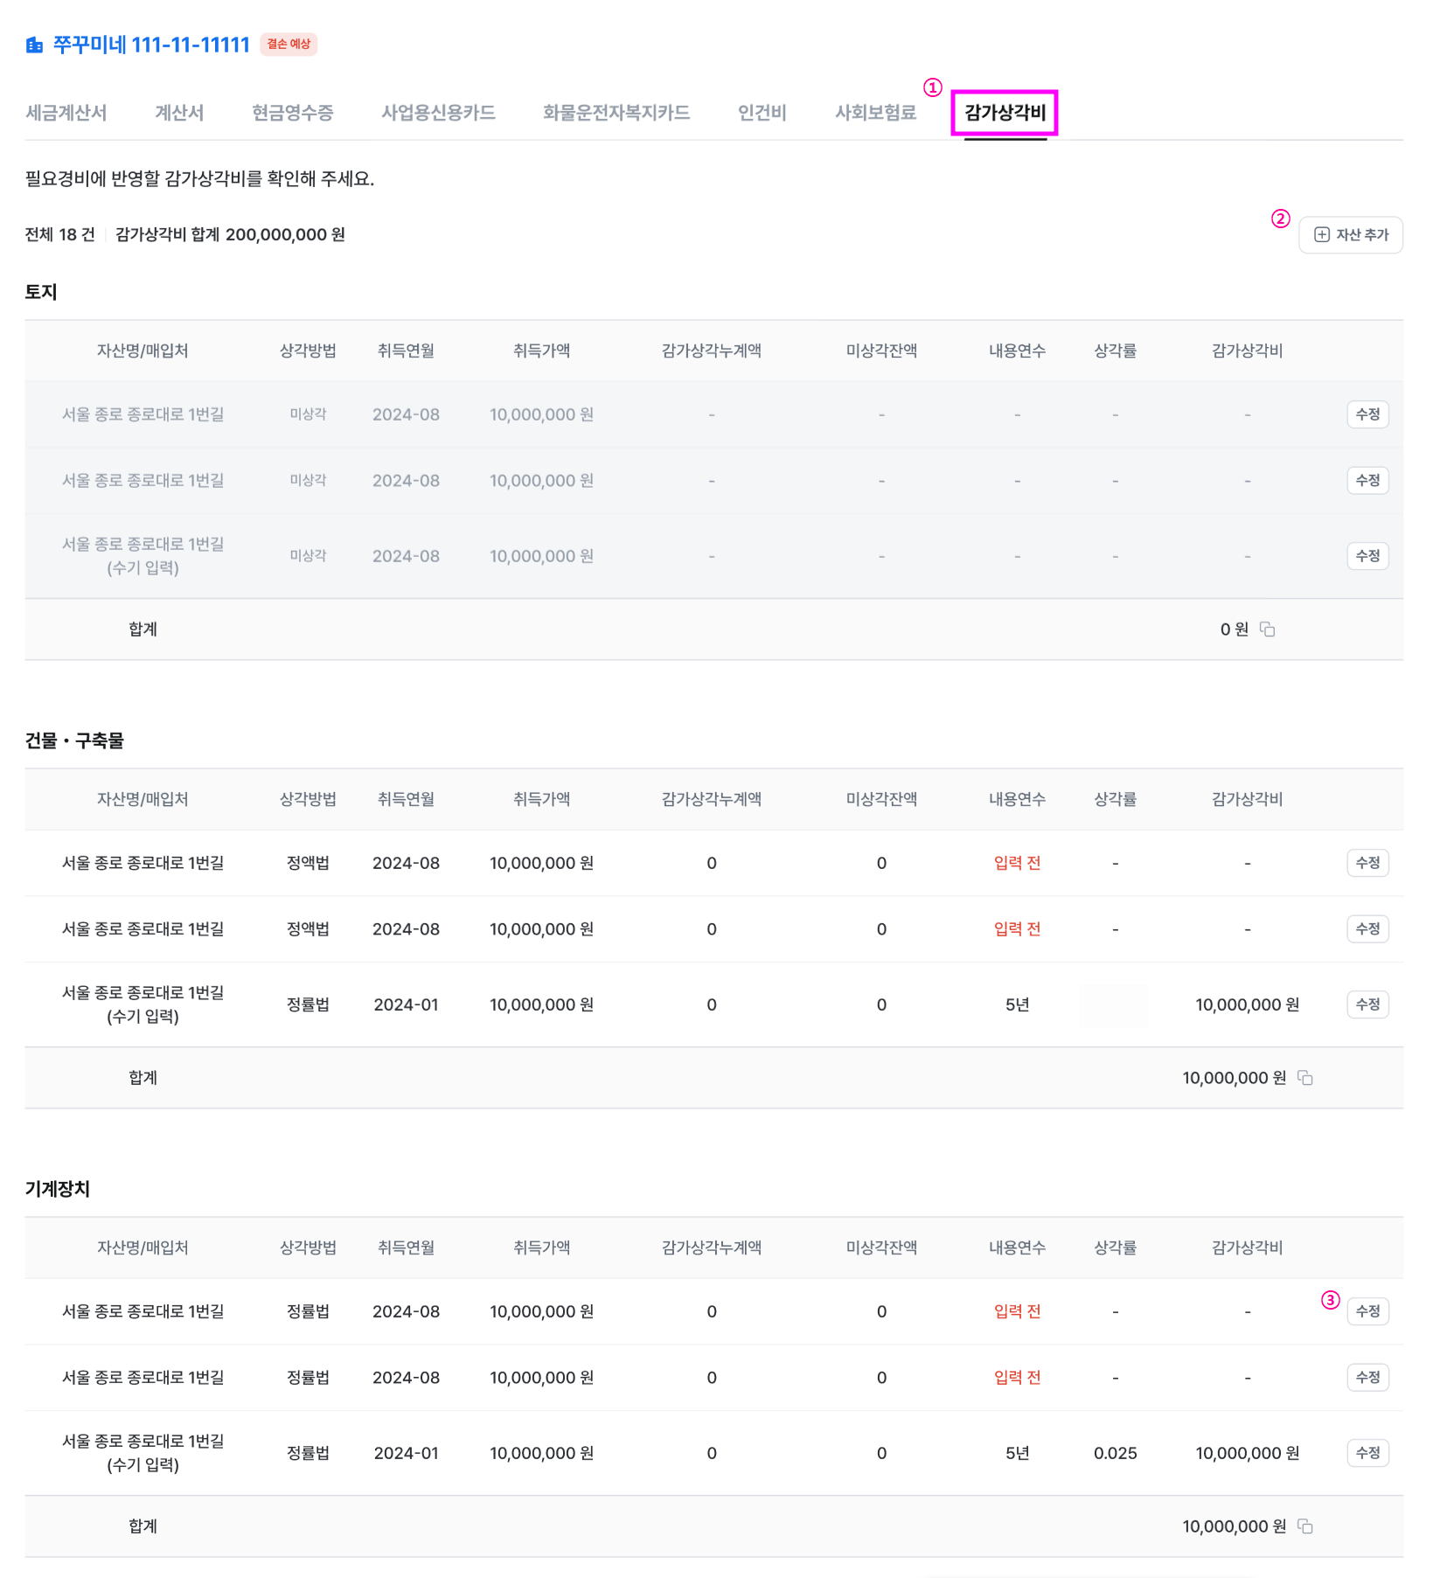Copy the 건물·구축물 section total amount
The width and height of the screenshot is (1440, 1578).
tap(1305, 1078)
